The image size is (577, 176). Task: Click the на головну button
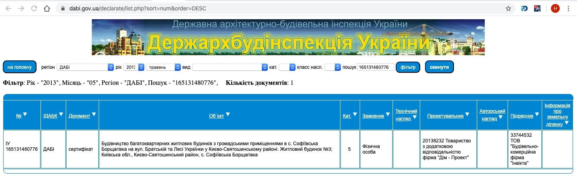coord(20,67)
